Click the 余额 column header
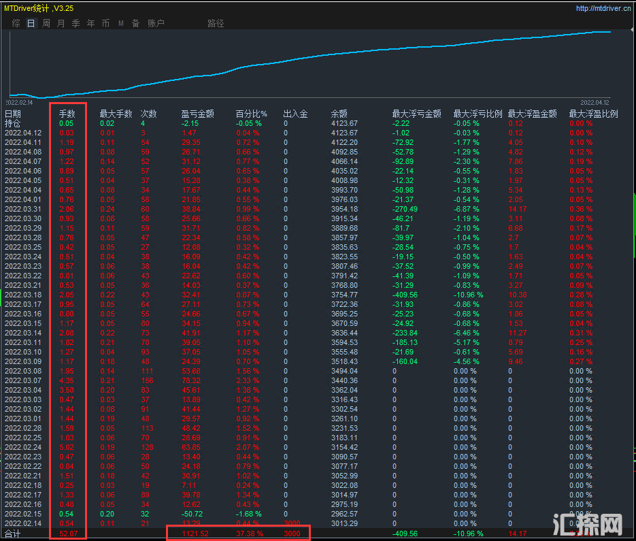This screenshot has height=541, width=636. pyautogui.click(x=339, y=114)
